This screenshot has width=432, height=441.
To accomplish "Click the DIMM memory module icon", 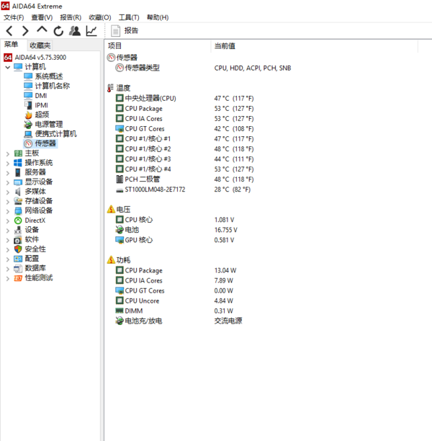I will pyautogui.click(x=120, y=311).
